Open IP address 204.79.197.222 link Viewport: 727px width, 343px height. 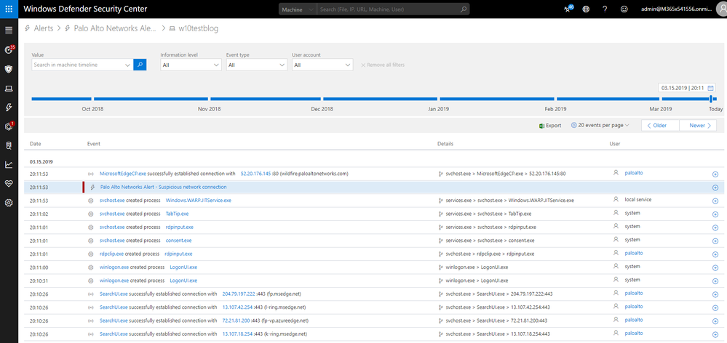239,294
